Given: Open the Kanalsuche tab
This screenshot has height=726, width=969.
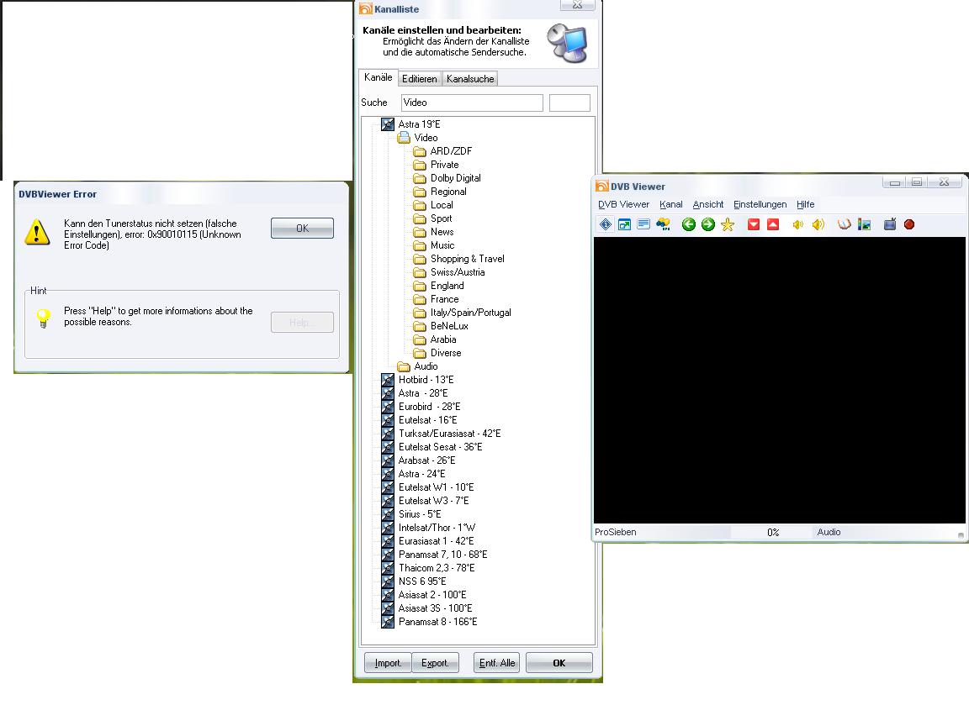Looking at the screenshot, I should point(470,79).
